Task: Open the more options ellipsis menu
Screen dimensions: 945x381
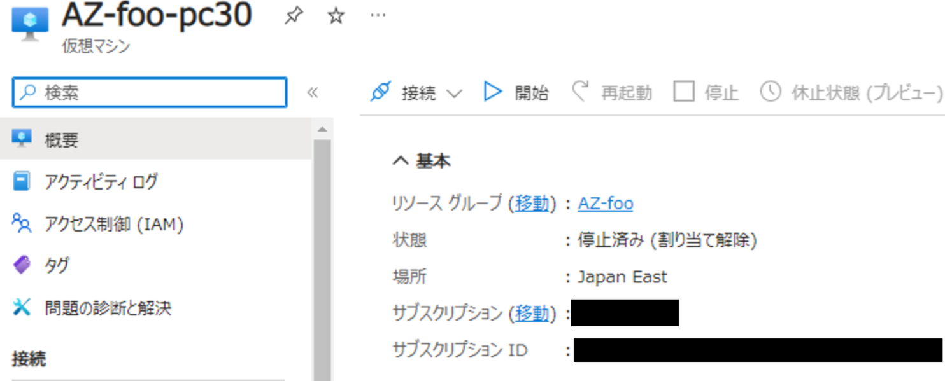Action: (x=378, y=15)
